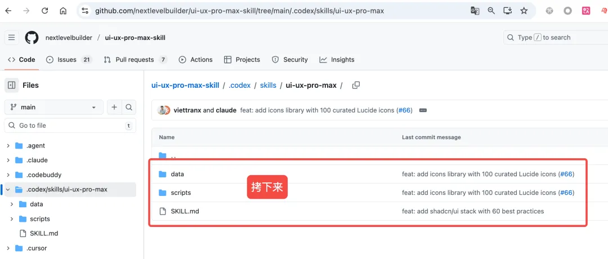Click the GitHub logo icon
This screenshot has width=608, height=259.
pyautogui.click(x=32, y=38)
